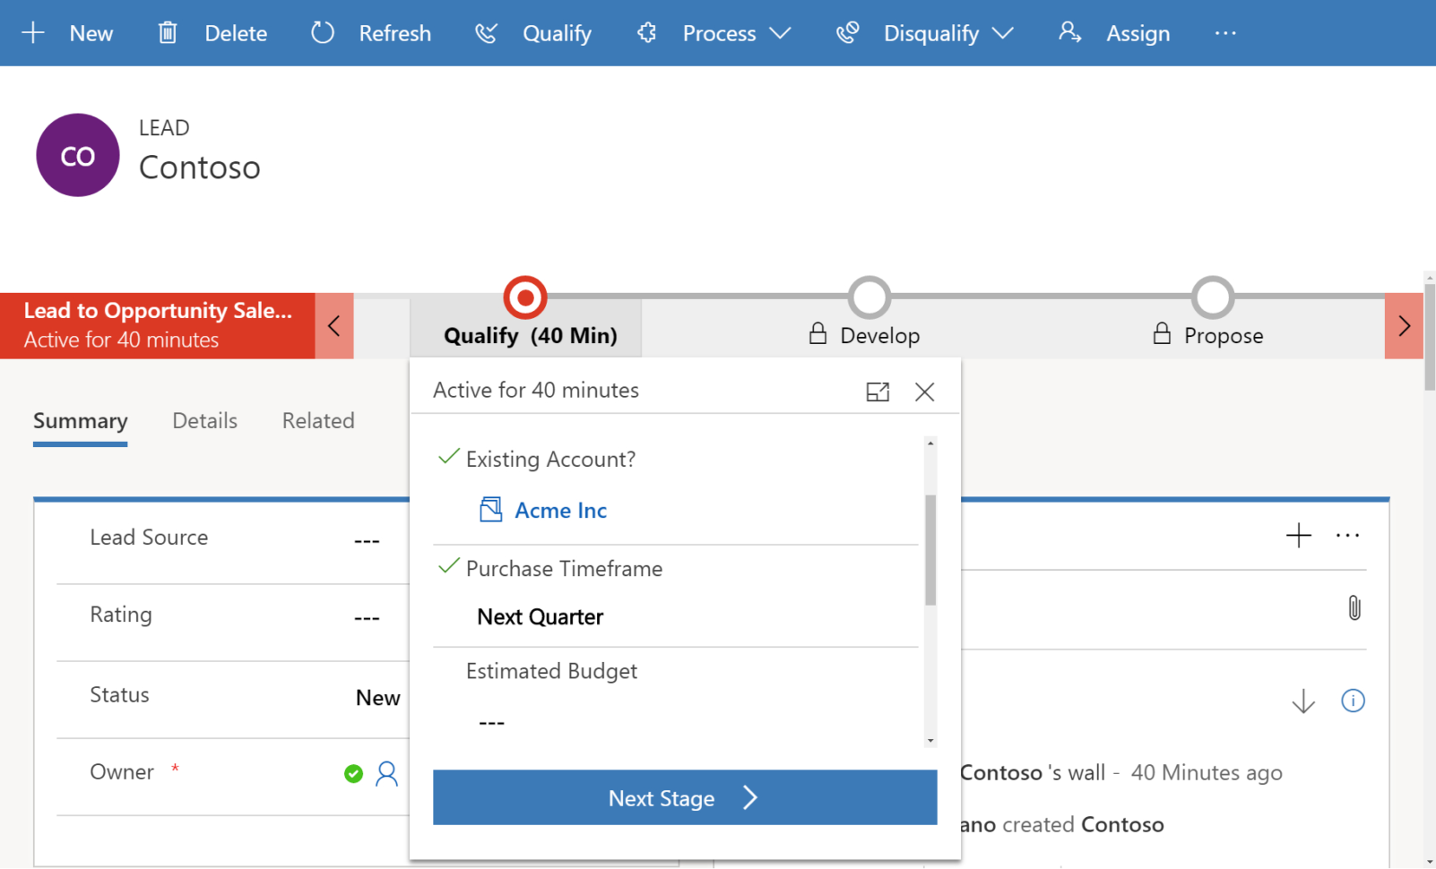Select the Qualify stage circle
This screenshot has height=869, width=1436.
[x=524, y=297]
